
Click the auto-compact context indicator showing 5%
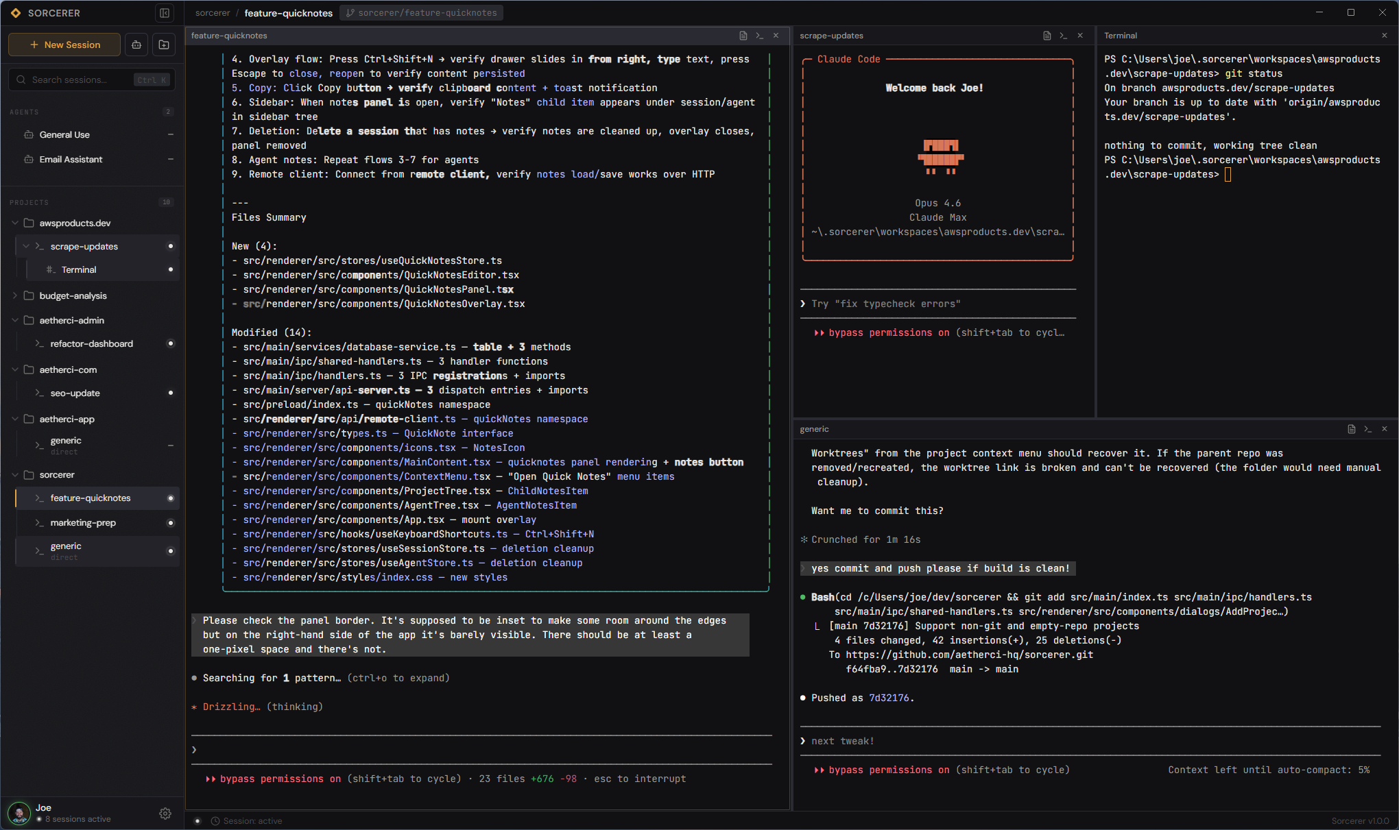1268,770
